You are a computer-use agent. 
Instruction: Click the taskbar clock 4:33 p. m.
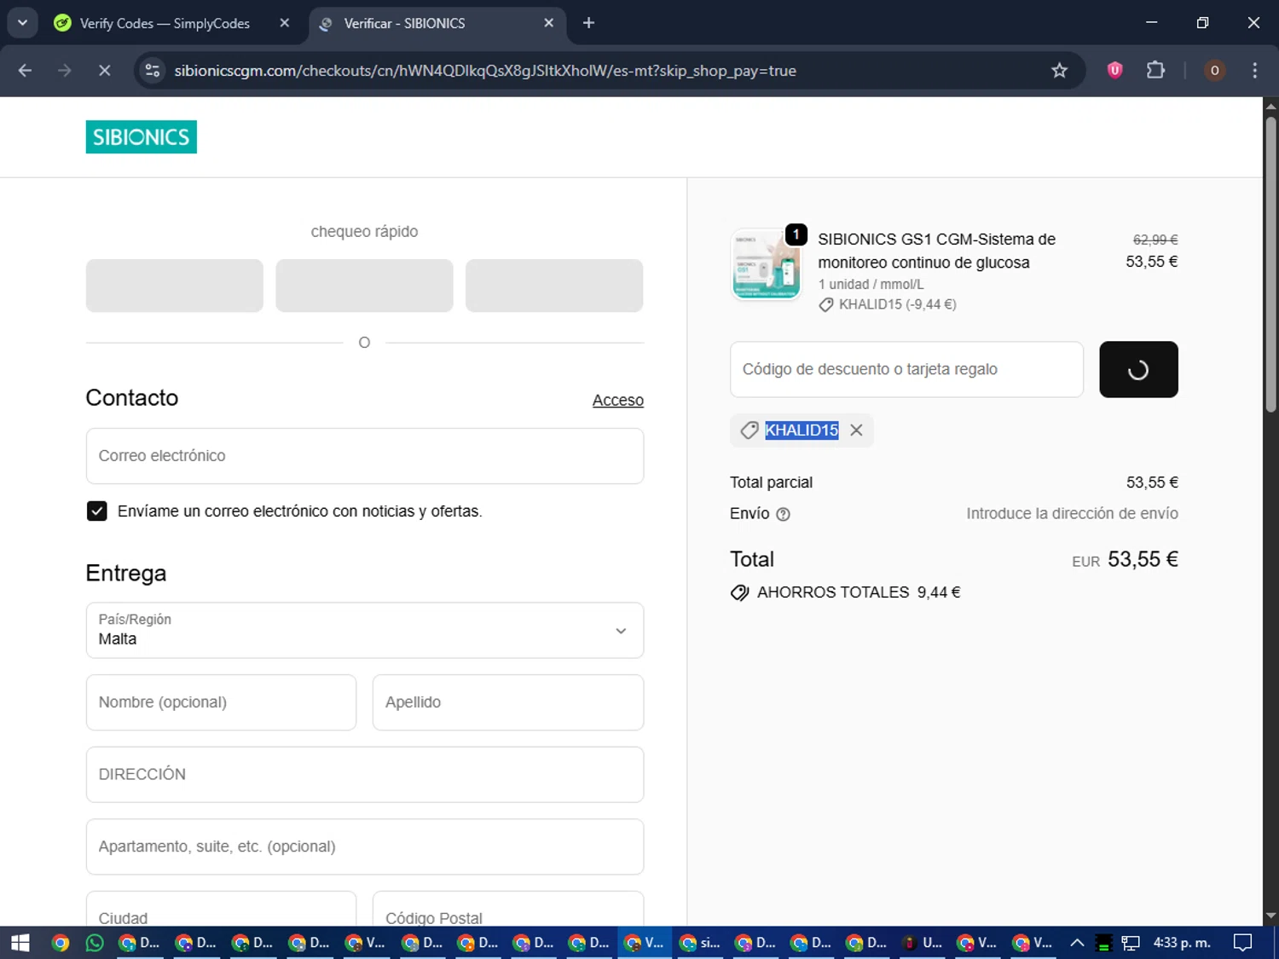point(1182,943)
